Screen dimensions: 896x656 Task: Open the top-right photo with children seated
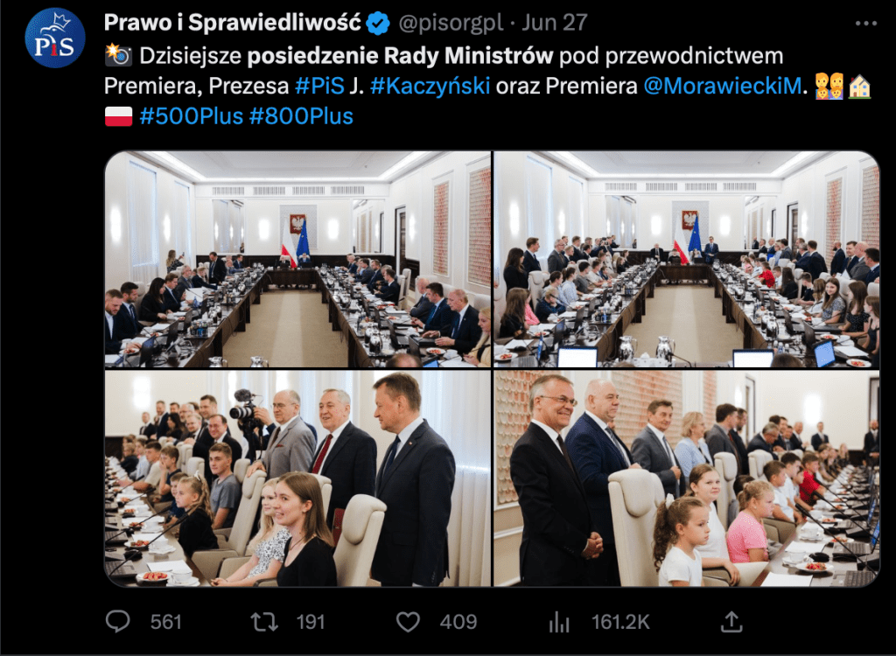[x=686, y=259]
